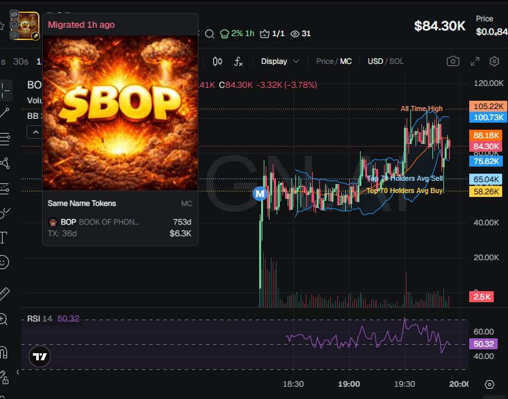Expand the Display dropdown

[280, 61]
